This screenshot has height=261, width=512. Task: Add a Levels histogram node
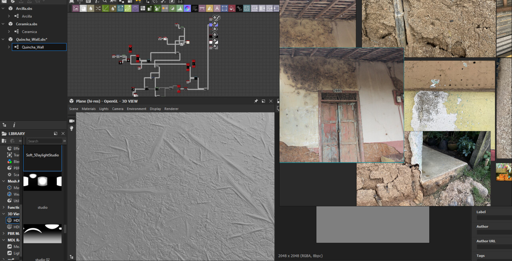pos(180,8)
